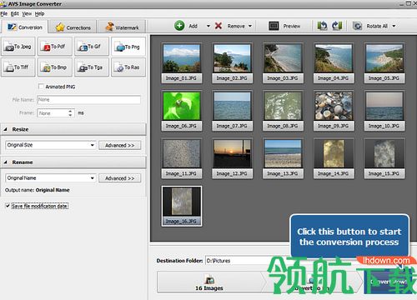417x300 pixels.
Task: Select the To Bmp format button
Action: click(55, 67)
